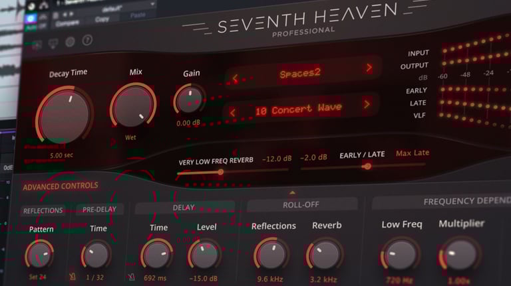Open the Spaces2 bank list
The width and height of the screenshot is (511, 286).
(300, 73)
